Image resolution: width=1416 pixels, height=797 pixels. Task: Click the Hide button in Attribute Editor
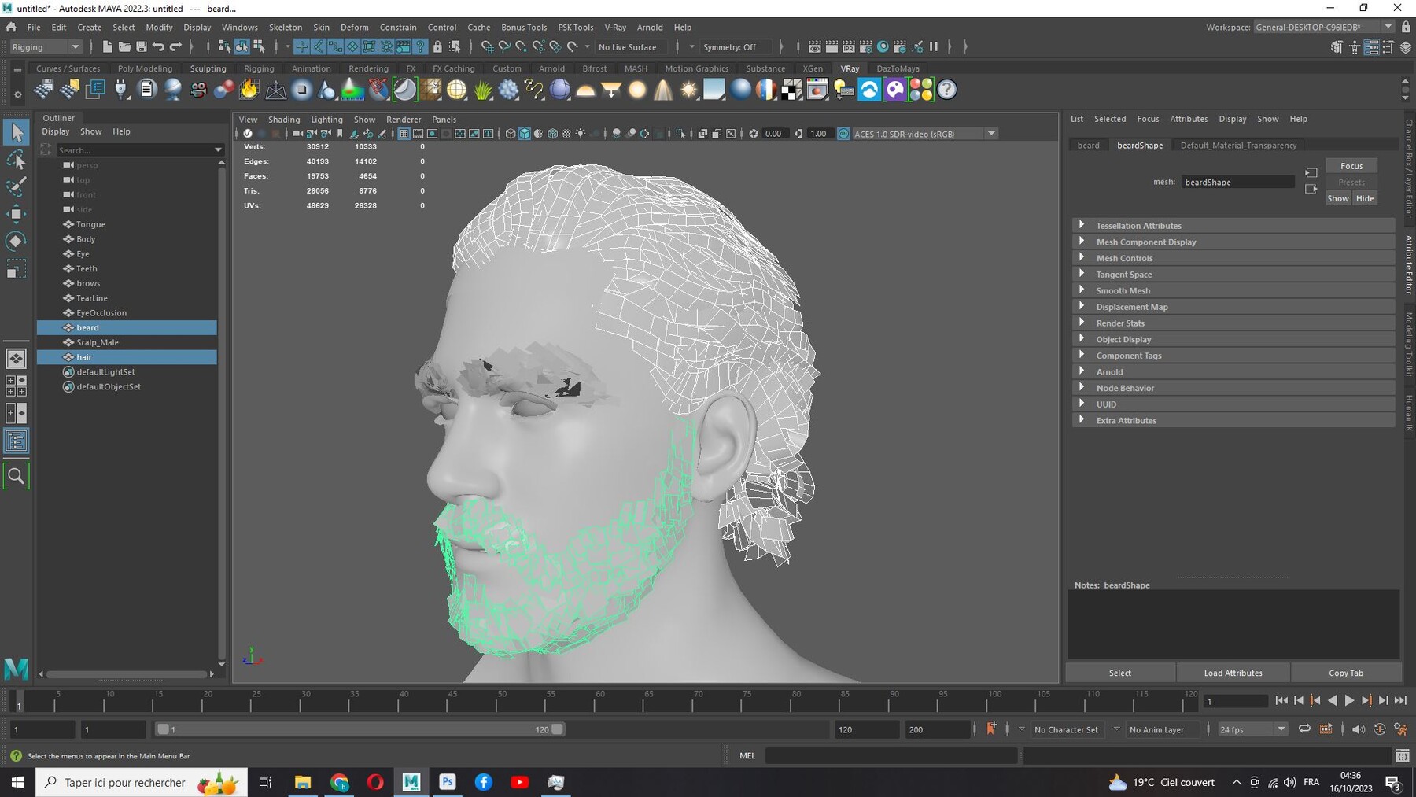1365,198
